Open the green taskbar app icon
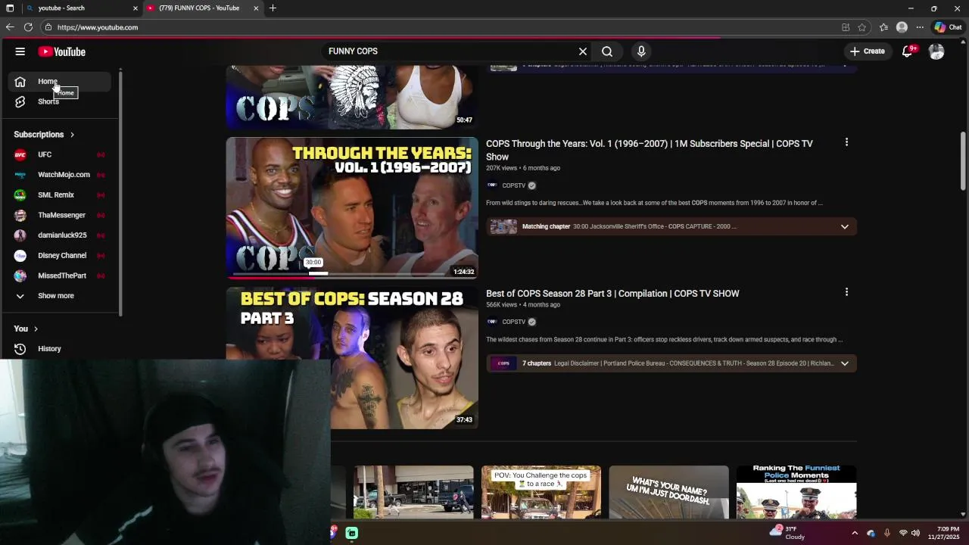 click(352, 533)
